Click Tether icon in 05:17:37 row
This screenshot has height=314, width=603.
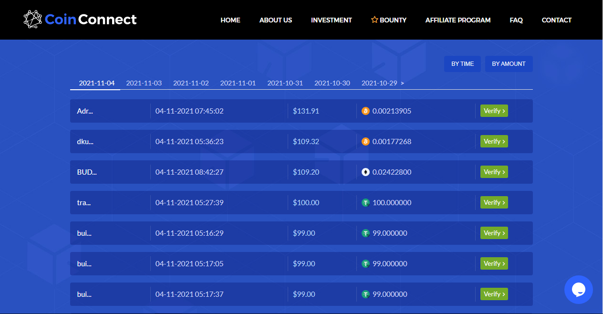point(365,294)
